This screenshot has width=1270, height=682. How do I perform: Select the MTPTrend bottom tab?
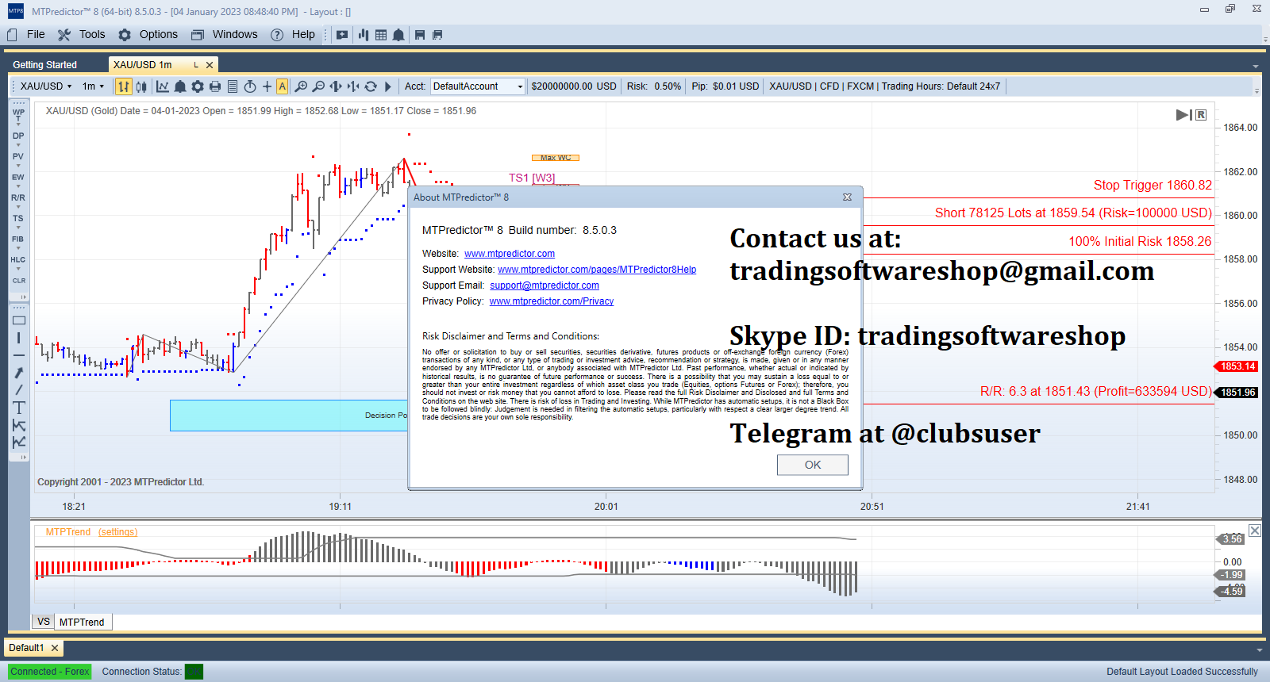[x=82, y=622]
